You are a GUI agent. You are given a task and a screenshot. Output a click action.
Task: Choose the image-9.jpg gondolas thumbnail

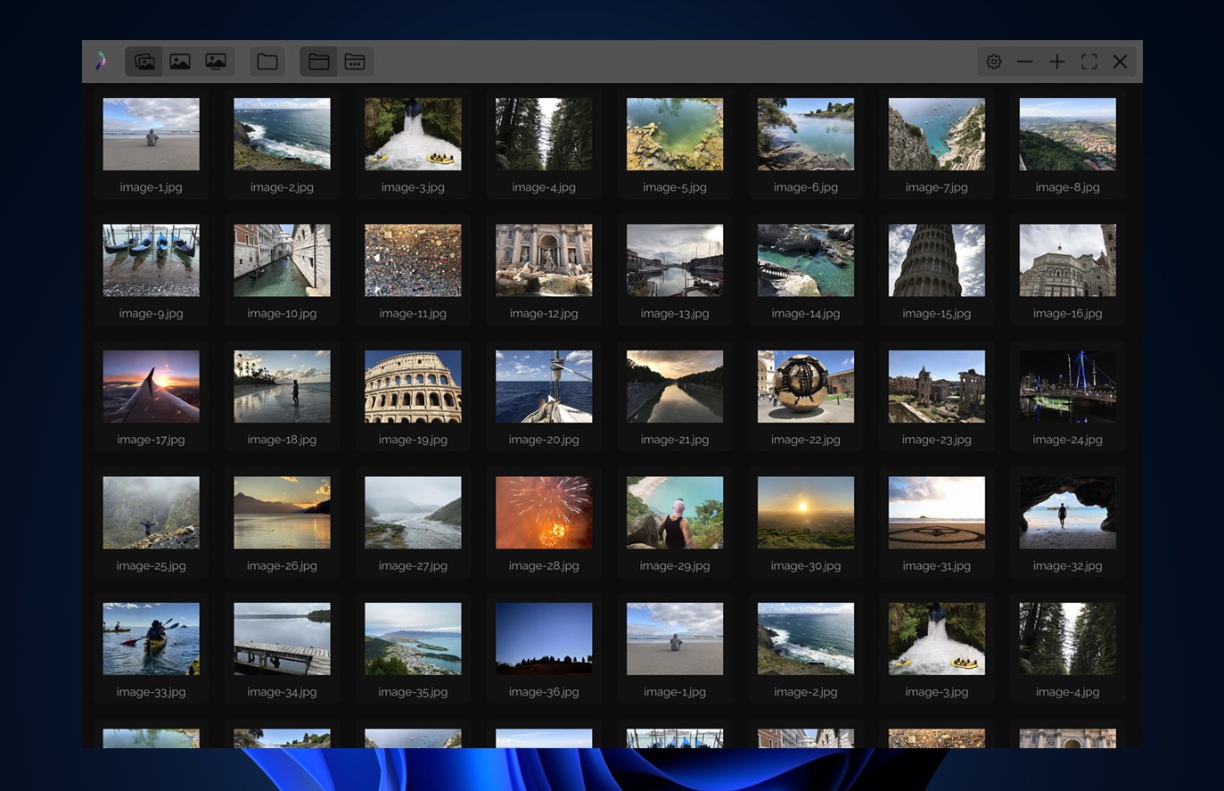[151, 260]
